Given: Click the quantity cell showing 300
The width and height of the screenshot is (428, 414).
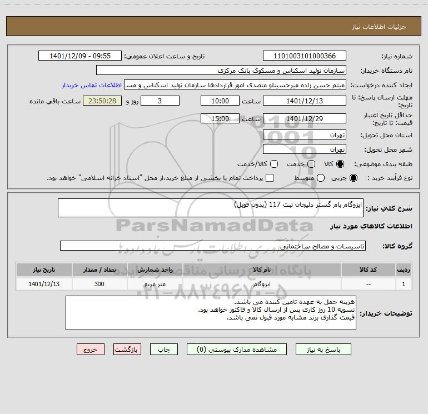Looking at the screenshot, I should [x=99, y=284].
